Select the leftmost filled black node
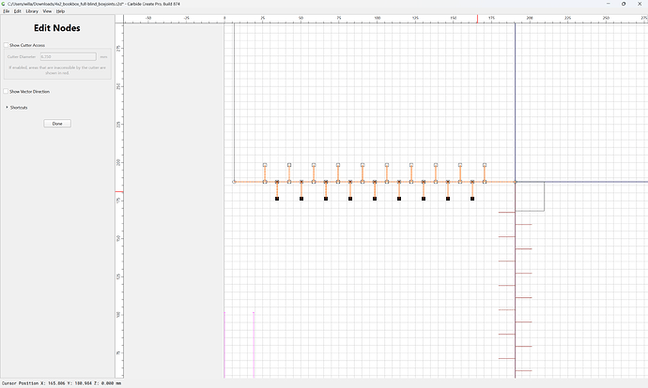The width and height of the screenshot is (648, 388). pyautogui.click(x=277, y=199)
